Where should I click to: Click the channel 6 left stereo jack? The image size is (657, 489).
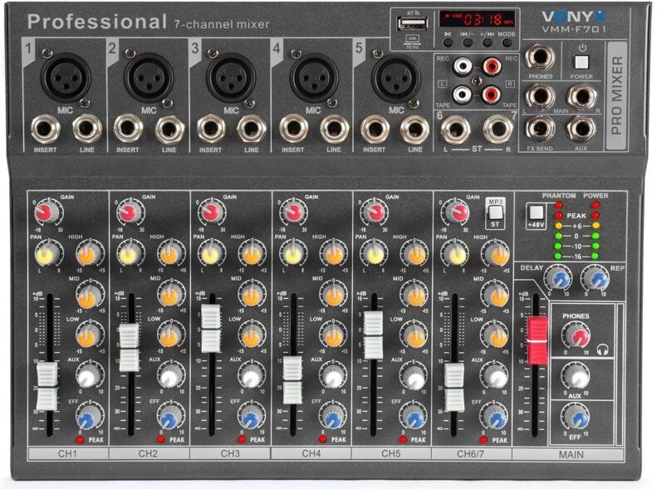455,130
